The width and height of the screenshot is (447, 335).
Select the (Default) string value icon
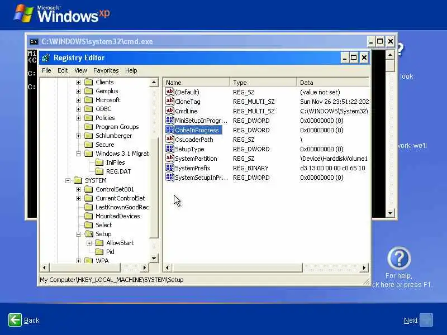[x=170, y=92]
